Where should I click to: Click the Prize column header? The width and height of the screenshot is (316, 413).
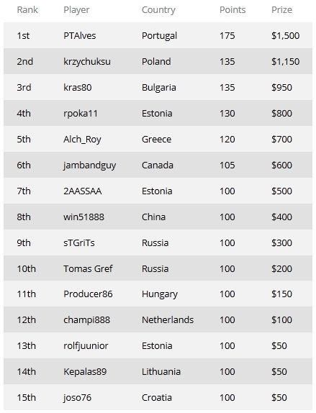point(281,10)
